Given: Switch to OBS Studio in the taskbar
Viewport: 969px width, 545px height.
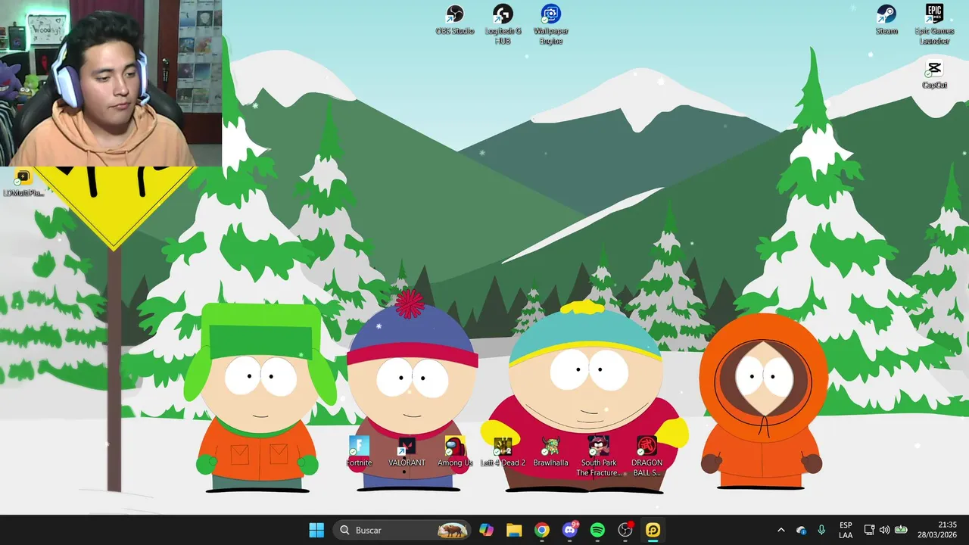Looking at the screenshot, I should (625, 530).
